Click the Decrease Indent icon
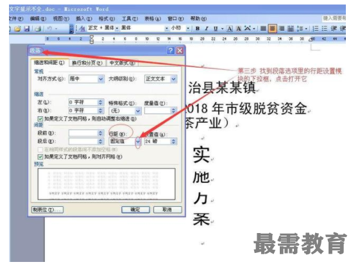This screenshot has width=351, height=269. pyautogui.click(x=334, y=29)
